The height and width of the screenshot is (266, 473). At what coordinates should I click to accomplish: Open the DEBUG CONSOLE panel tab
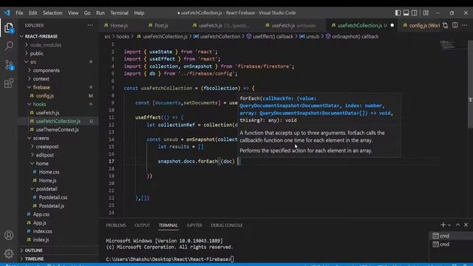(x=227, y=225)
